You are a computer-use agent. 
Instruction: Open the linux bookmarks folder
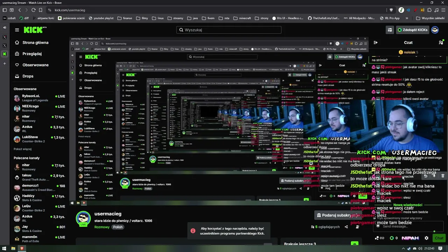158,18
